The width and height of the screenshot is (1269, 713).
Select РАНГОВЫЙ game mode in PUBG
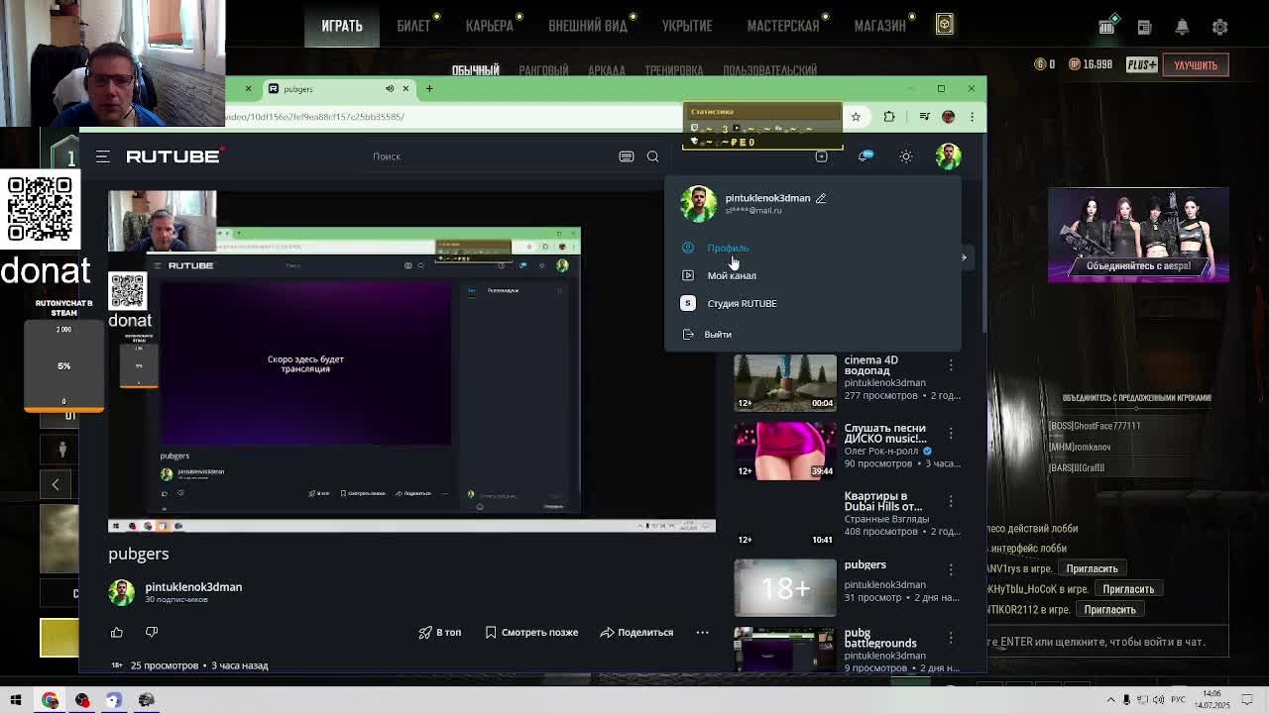point(543,70)
